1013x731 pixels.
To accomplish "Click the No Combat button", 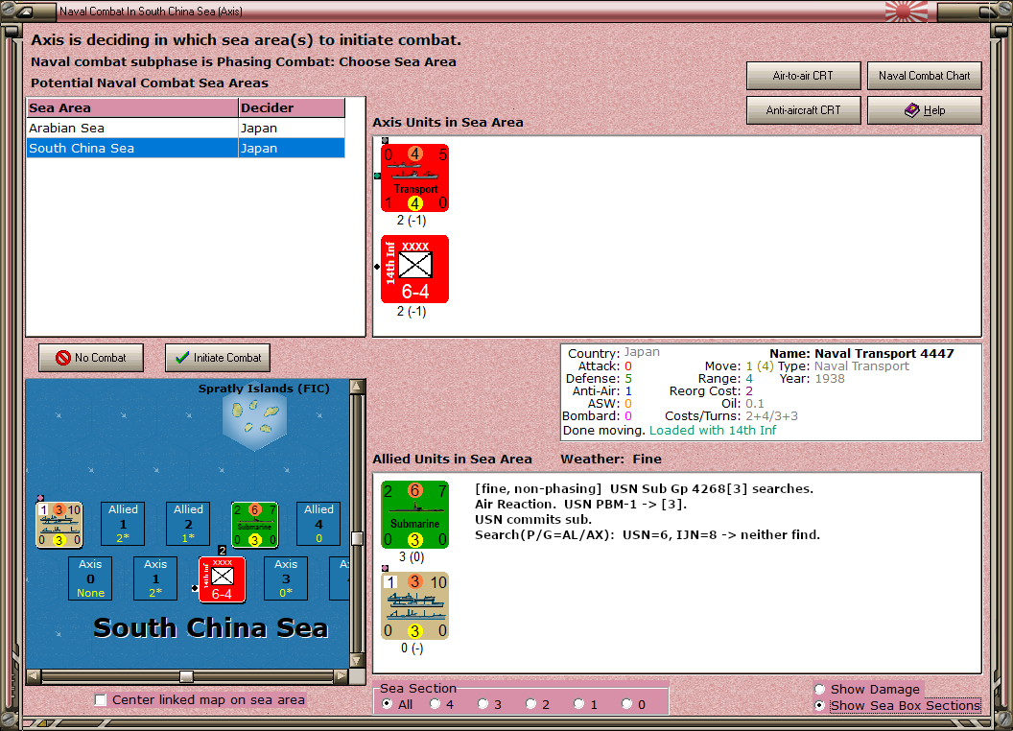I will (x=91, y=358).
